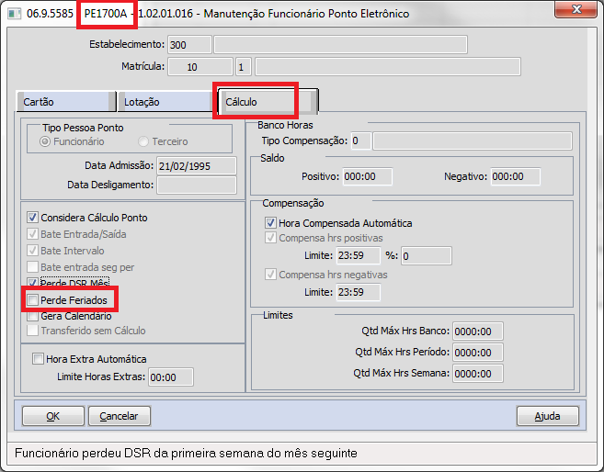
Task: Click the status bar message about DSR
Action: click(x=186, y=453)
